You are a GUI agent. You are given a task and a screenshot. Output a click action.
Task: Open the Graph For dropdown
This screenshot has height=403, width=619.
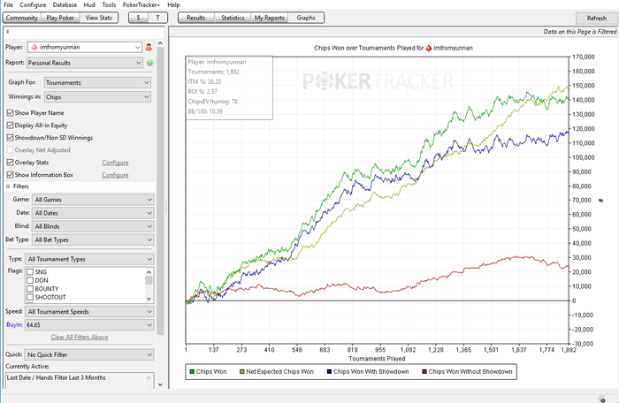click(97, 82)
